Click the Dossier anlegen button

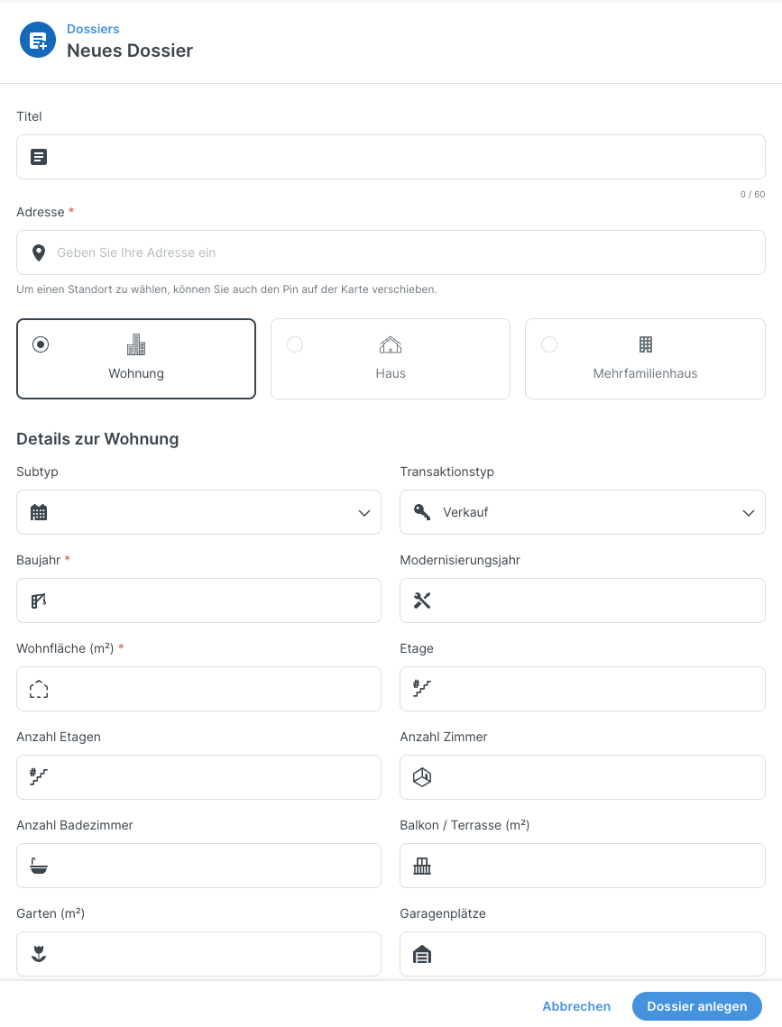(x=697, y=1006)
